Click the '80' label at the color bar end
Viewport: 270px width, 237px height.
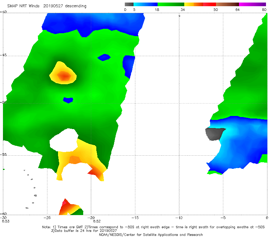point(264,9)
